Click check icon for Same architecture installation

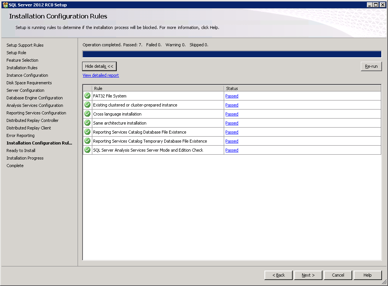pyautogui.click(x=87, y=123)
